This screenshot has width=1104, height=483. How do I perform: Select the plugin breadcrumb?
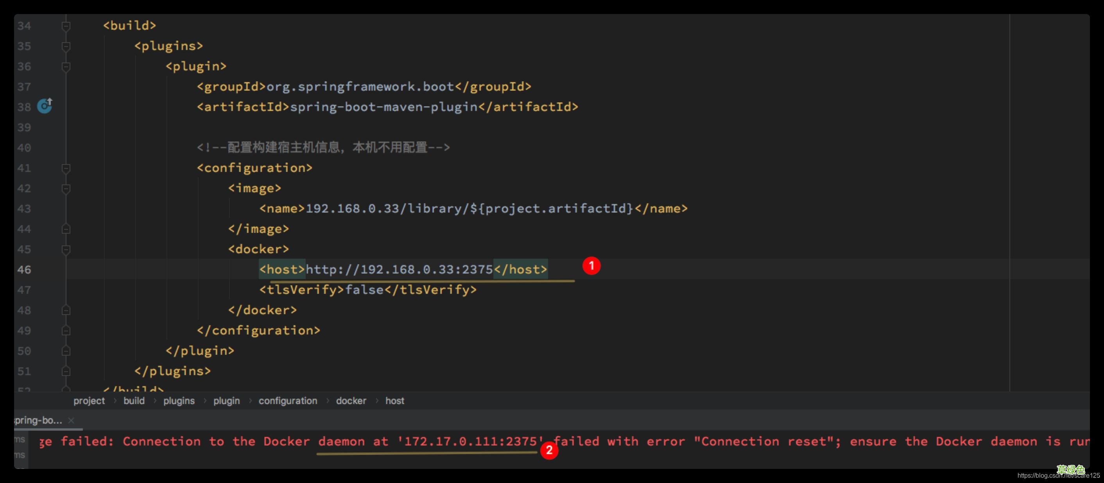(226, 401)
